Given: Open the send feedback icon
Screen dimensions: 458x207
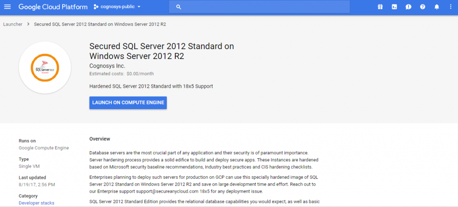Looking at the screenshot, I should [x=408, y=7].
